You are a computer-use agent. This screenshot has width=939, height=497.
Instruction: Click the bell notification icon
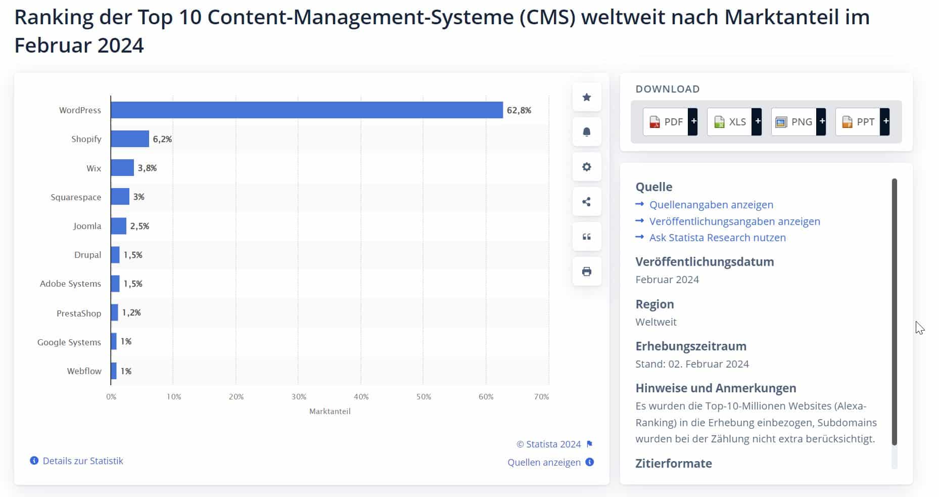[x=587, y=132]
